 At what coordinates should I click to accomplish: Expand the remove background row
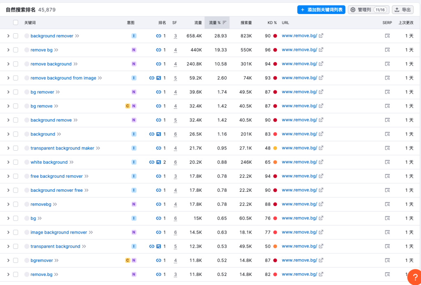pos(8,64)
